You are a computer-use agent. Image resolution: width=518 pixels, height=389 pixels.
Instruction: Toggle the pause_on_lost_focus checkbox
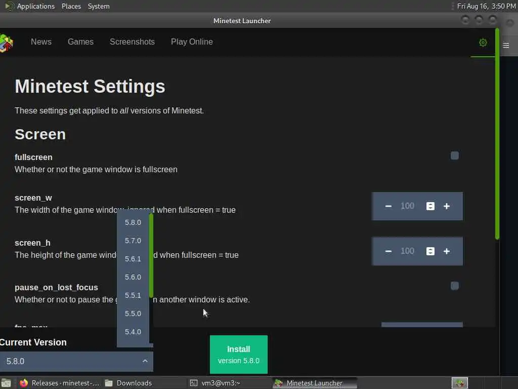[x=455, y=286]
